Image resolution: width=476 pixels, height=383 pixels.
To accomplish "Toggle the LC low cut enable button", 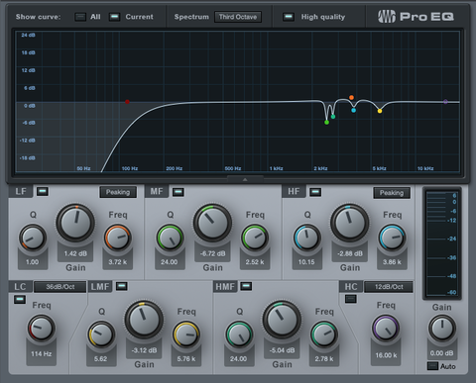I will click(x=20, y=299).
